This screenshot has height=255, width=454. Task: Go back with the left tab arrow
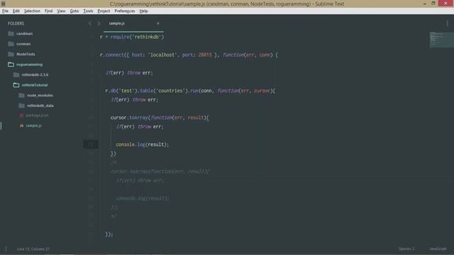tap(90, 23)
